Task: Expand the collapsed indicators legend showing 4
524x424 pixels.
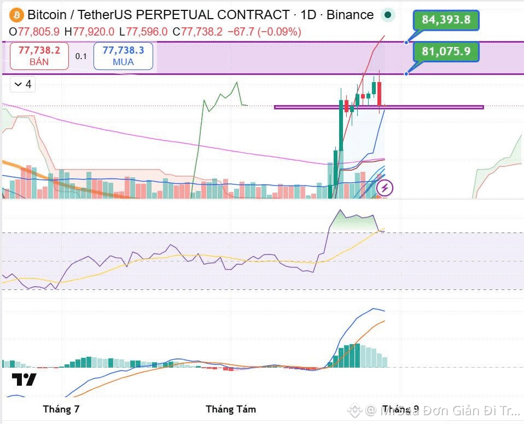Action: [23, 84]
